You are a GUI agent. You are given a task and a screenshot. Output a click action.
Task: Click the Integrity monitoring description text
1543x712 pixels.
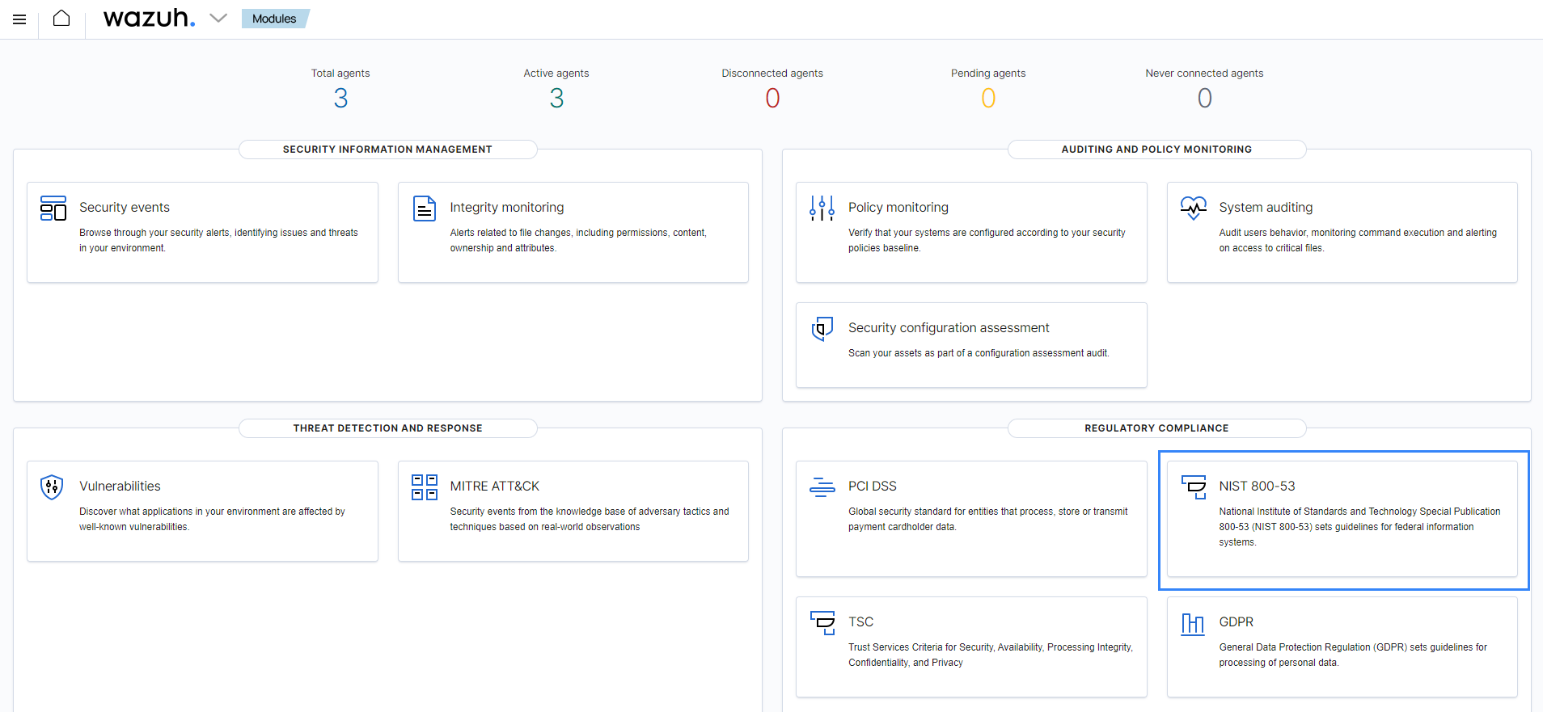[x=578, y=240]
